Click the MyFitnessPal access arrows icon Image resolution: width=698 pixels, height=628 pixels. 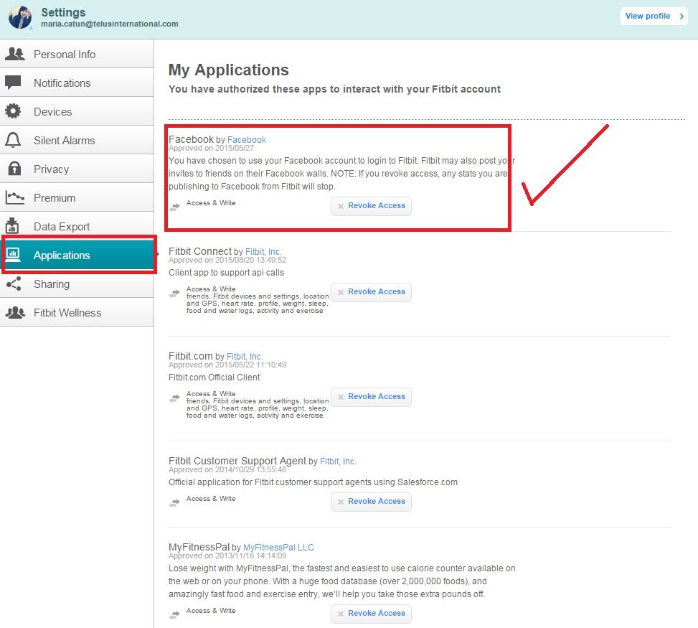tap(174, 615)
